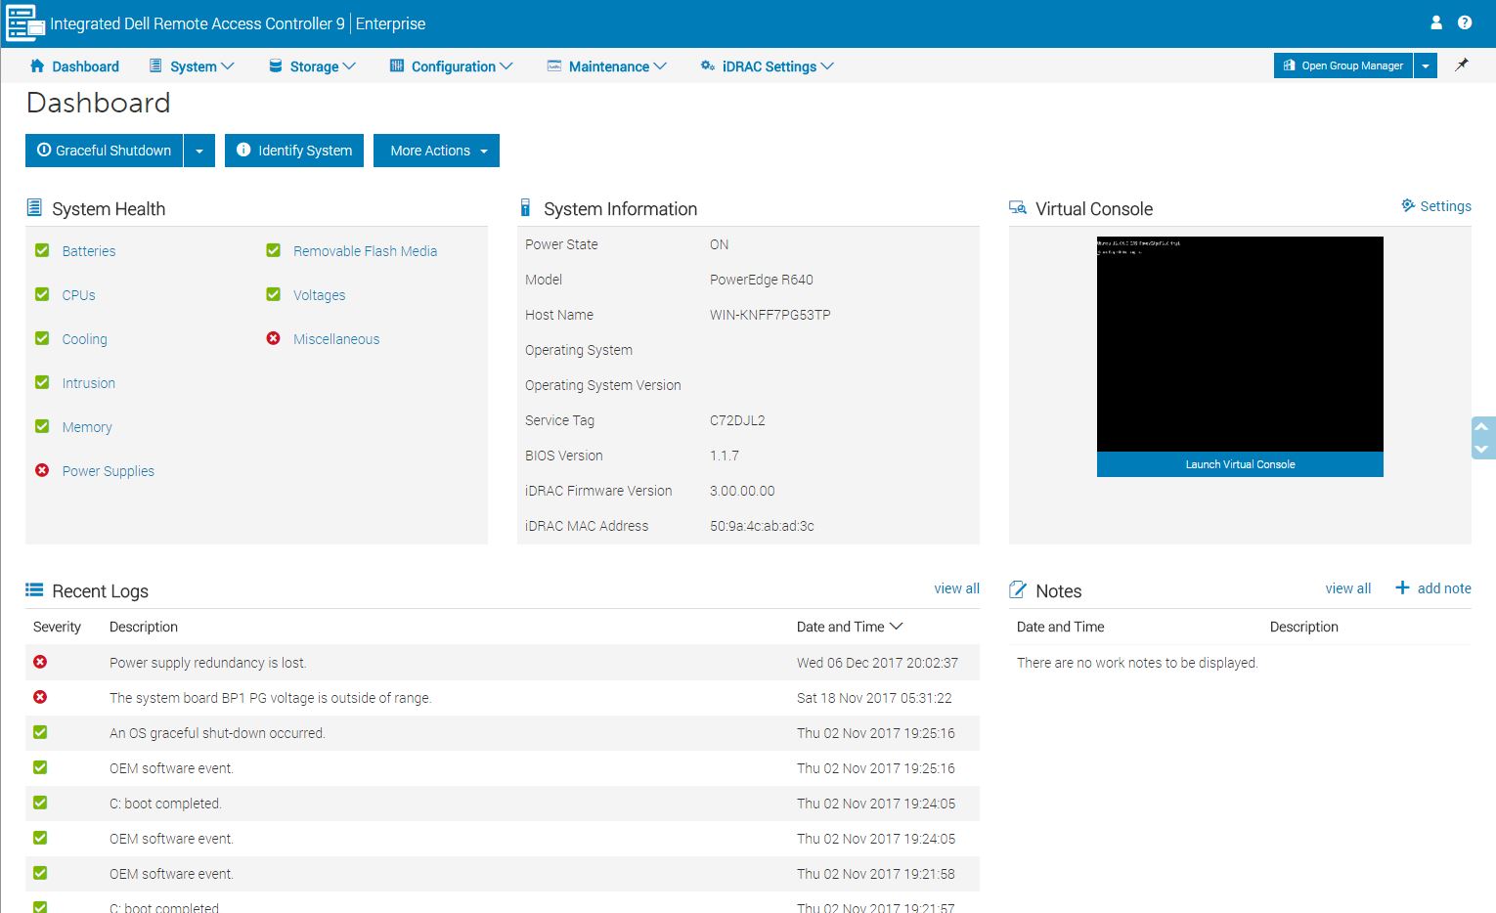Open the Storage menu
Screen dimensions: 1496x913
pos(313,66)
